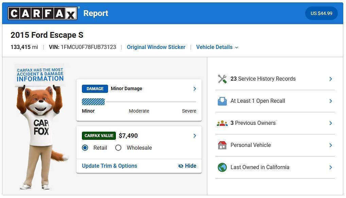Open Service History Records chevron arrow
The width and height of the screenshot is (346, 198).
[x=331, y=79]
